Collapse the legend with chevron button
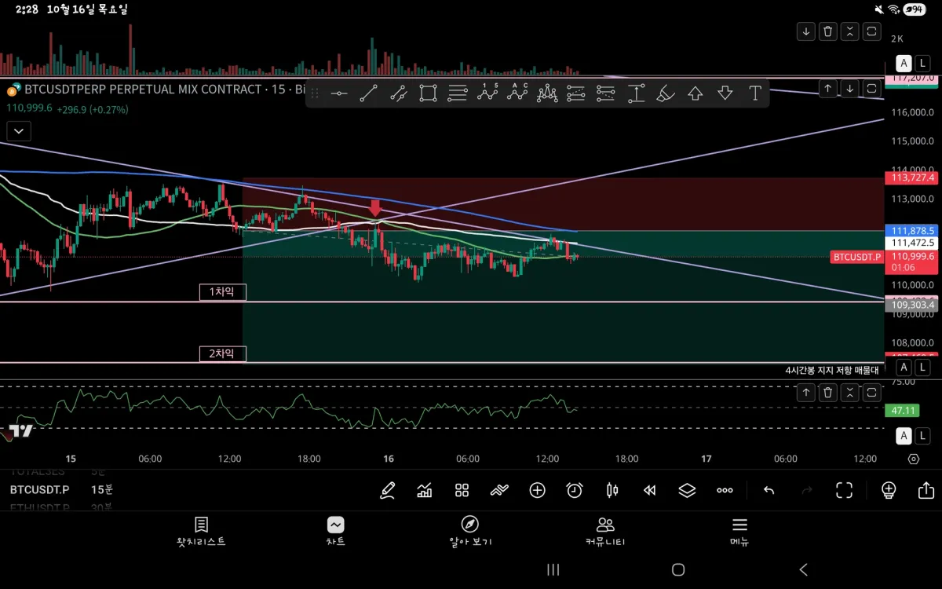The image size is (942, 589). pyautogui.click(x=18, y=131)
